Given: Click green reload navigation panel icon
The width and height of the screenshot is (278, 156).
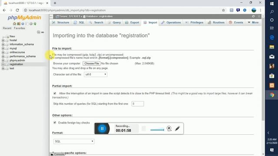Looking at the screenshot, I should [x=35, y=24].
